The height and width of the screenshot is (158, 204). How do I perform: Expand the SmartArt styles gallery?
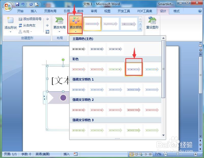pos(140,29)
